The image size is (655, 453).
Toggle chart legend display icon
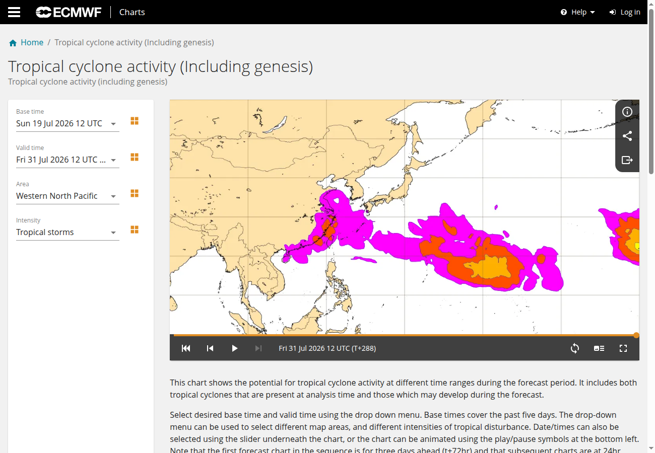click(599, 348)
